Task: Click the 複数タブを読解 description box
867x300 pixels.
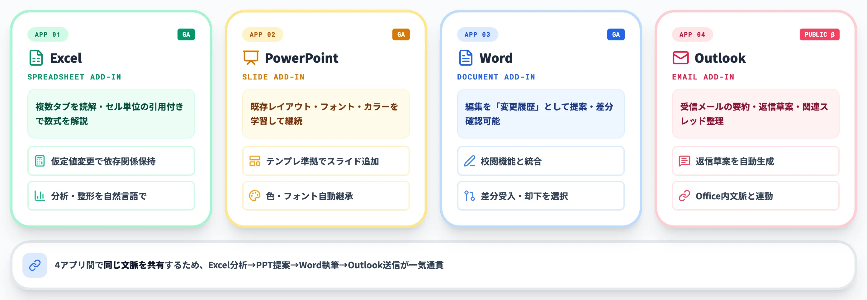Action: tap(111, 114)
